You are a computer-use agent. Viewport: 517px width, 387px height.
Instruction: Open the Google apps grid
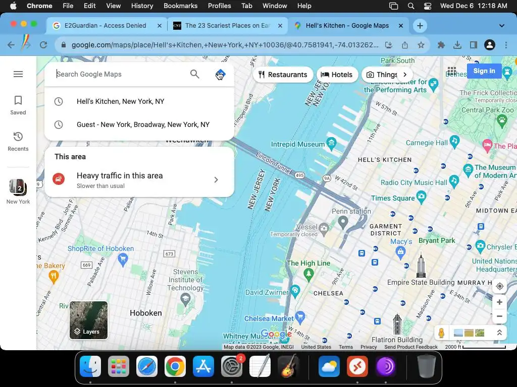[x=452, y=71]
